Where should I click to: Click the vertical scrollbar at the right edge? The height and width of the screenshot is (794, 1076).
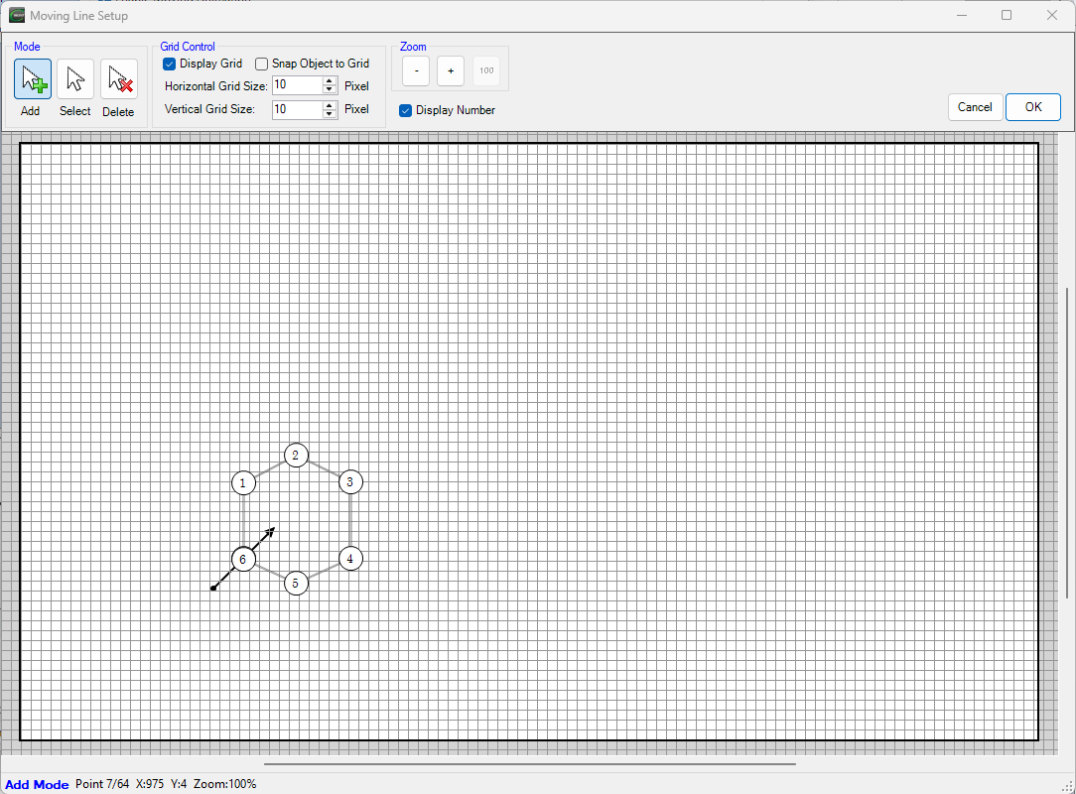click(1067, 444)
